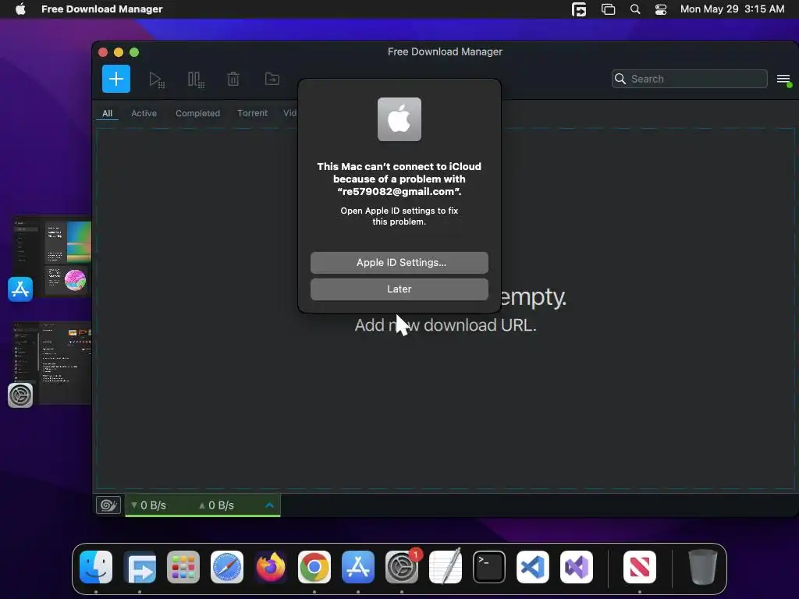This screenshot has width=799, height=599.
Task: Open App Store from the Dock
Action: tap(358, 567)
